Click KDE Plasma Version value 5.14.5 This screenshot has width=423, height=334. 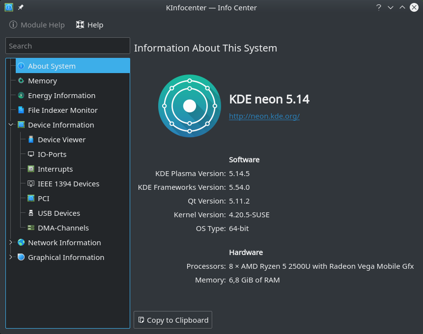pyautogui.click(x=239, y=174)
